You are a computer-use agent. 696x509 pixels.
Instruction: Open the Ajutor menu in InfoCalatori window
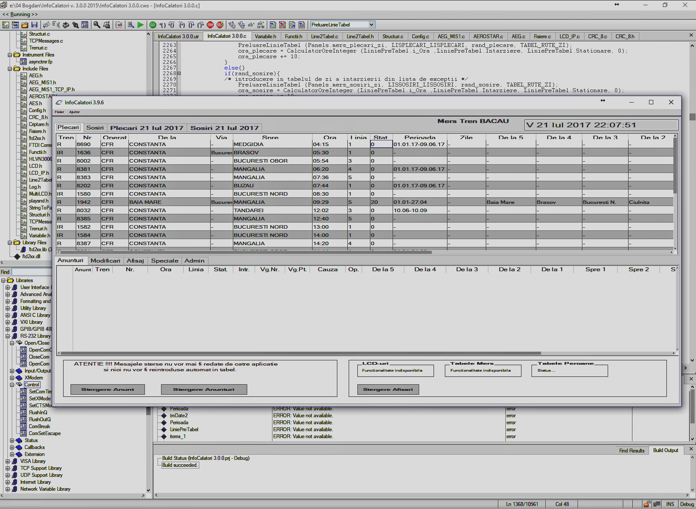[x=74, y=112]
